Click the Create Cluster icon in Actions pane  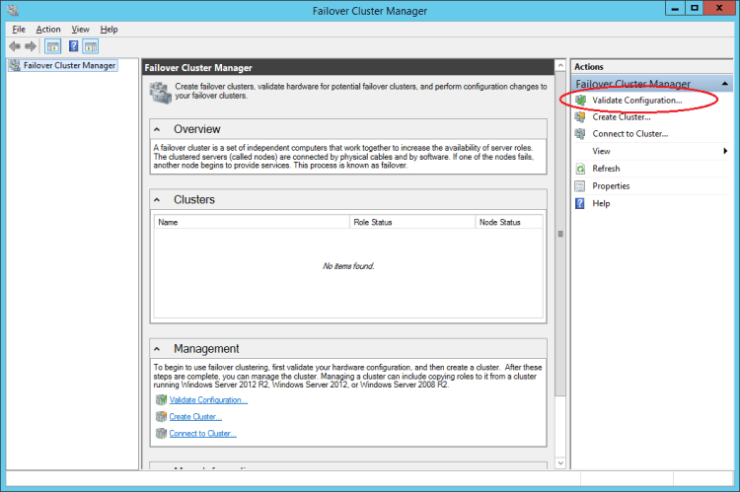[x=583, y=117]
